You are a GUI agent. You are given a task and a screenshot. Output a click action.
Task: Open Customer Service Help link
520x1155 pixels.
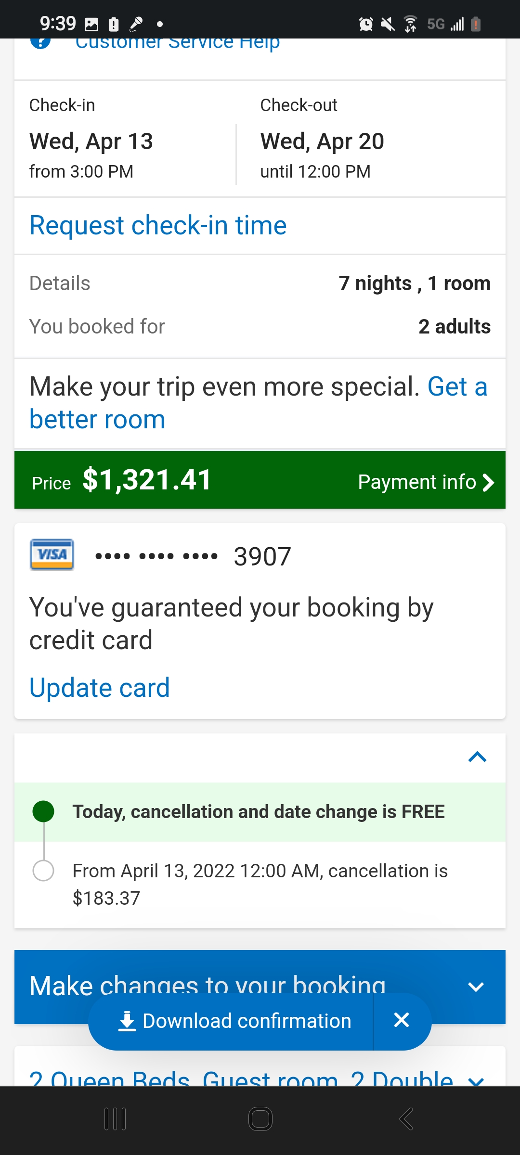(177, 43)
